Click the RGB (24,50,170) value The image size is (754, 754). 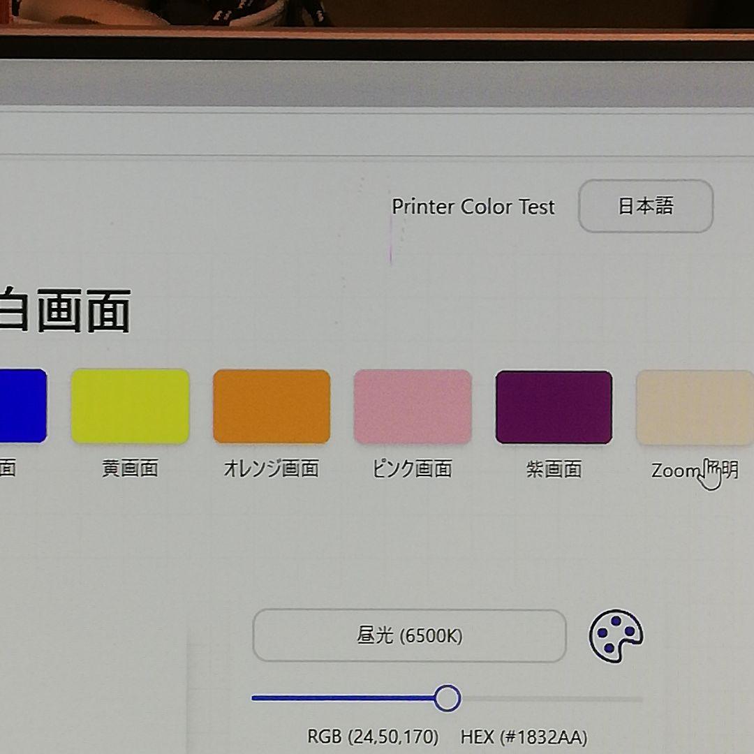click(x=373, y=737)
